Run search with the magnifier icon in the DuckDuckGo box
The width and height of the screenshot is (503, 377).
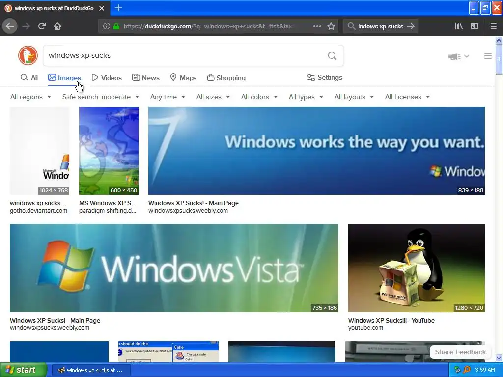pos(332,56)
